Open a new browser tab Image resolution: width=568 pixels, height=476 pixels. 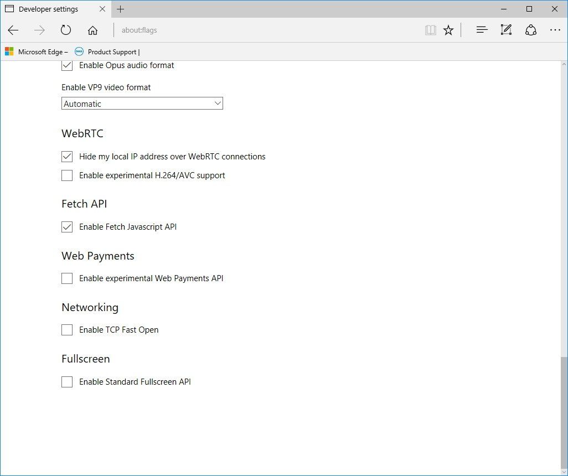(x=121, y=9)
